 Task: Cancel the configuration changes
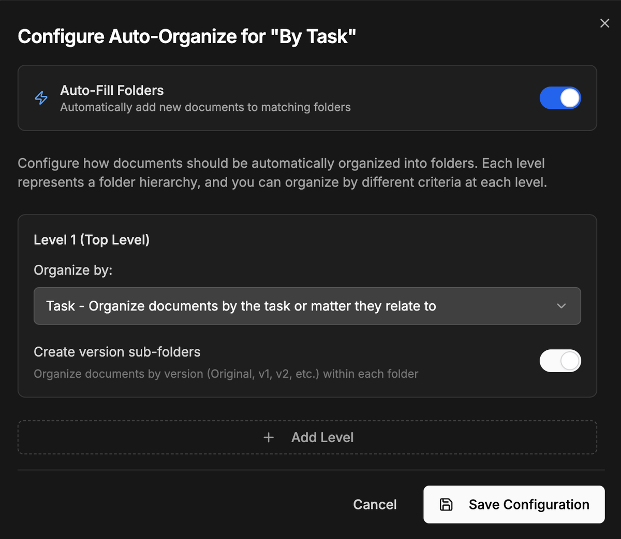click(375, 504)
